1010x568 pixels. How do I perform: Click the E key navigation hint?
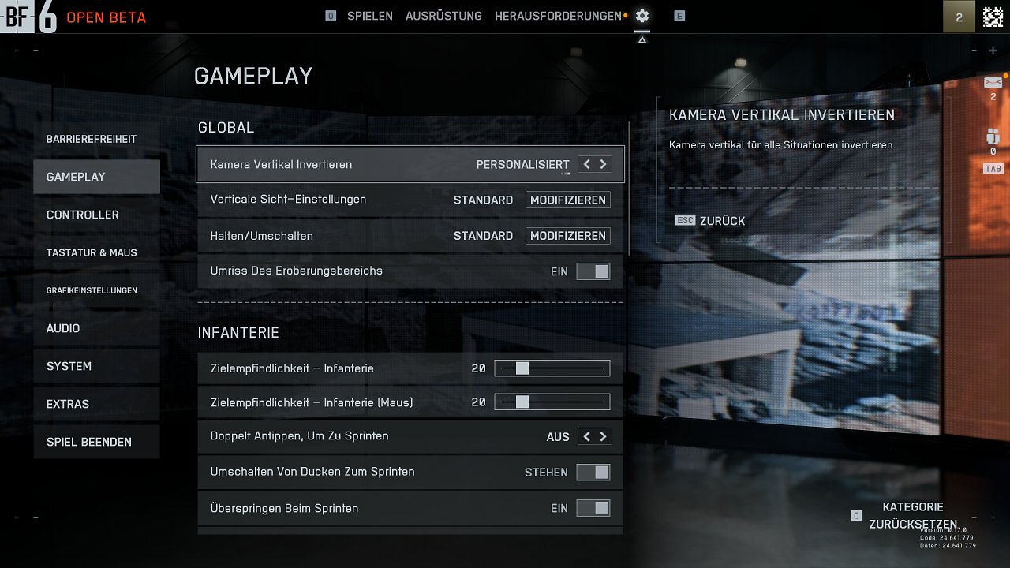point(679,16)
